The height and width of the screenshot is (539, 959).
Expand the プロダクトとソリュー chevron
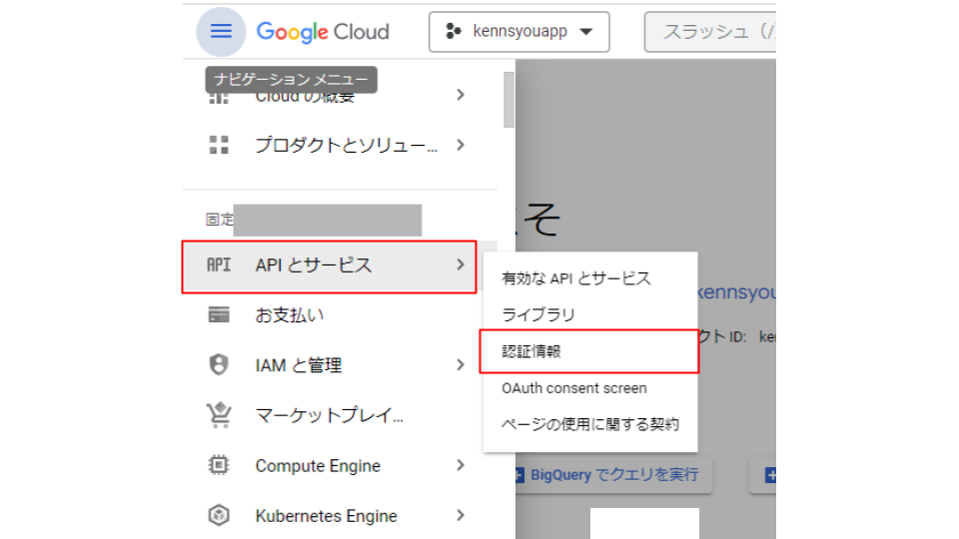(x=461, y=145)
